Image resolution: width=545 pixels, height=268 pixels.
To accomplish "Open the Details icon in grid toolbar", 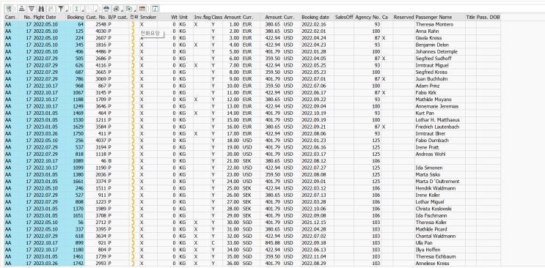I will [9, 9].
